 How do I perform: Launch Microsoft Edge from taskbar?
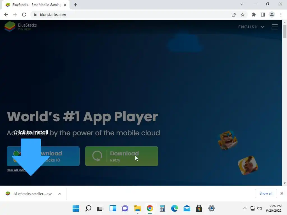[174, 208]
